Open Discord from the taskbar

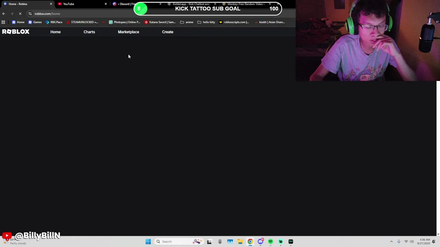pos(261,242)
